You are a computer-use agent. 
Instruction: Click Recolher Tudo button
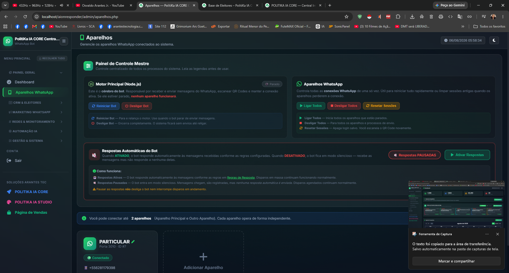pyautogui.click(x=52, y=58)
